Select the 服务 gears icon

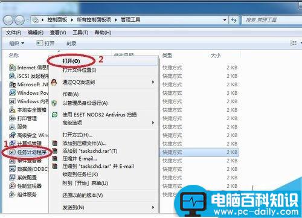[x=12, y=127]
